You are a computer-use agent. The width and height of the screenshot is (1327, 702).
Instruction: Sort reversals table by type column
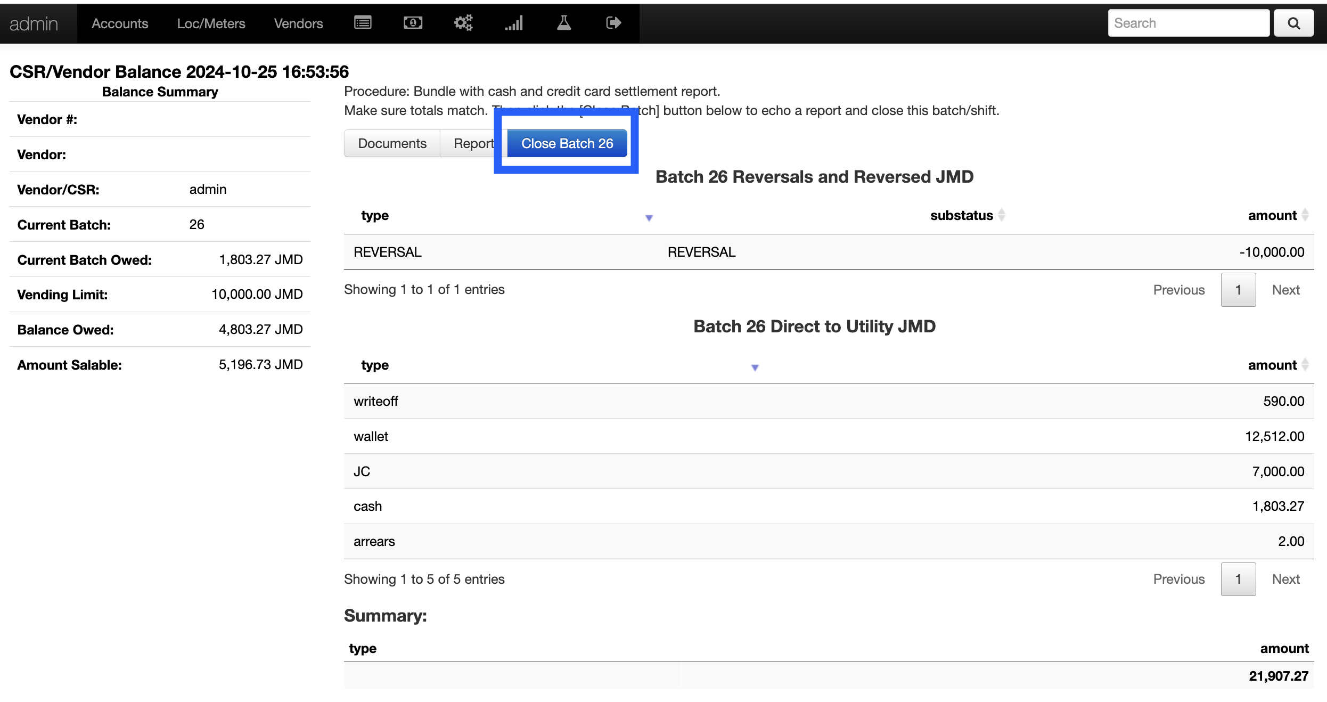[375, 216]
